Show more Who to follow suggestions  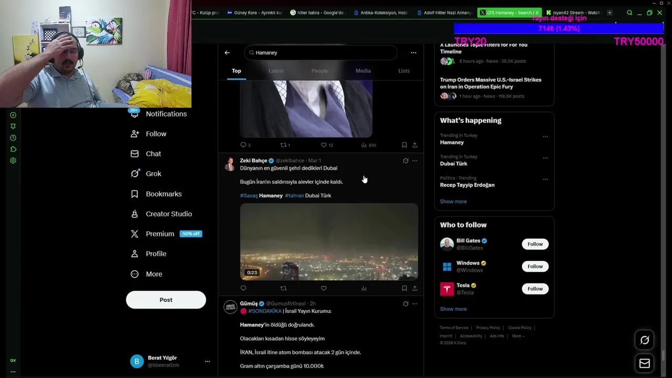pyautogui.click(x=453, y=309)
